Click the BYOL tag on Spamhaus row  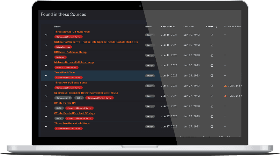point(79,98)
